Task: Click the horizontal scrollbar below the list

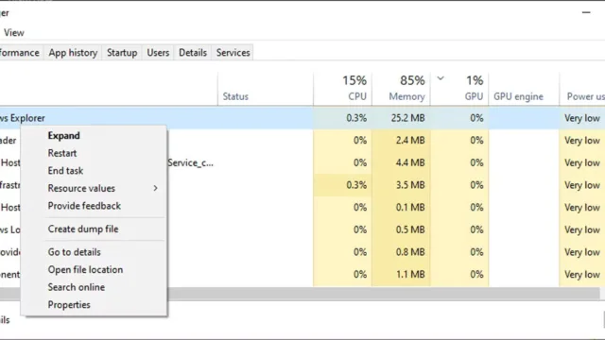Action: click(382, 294)
